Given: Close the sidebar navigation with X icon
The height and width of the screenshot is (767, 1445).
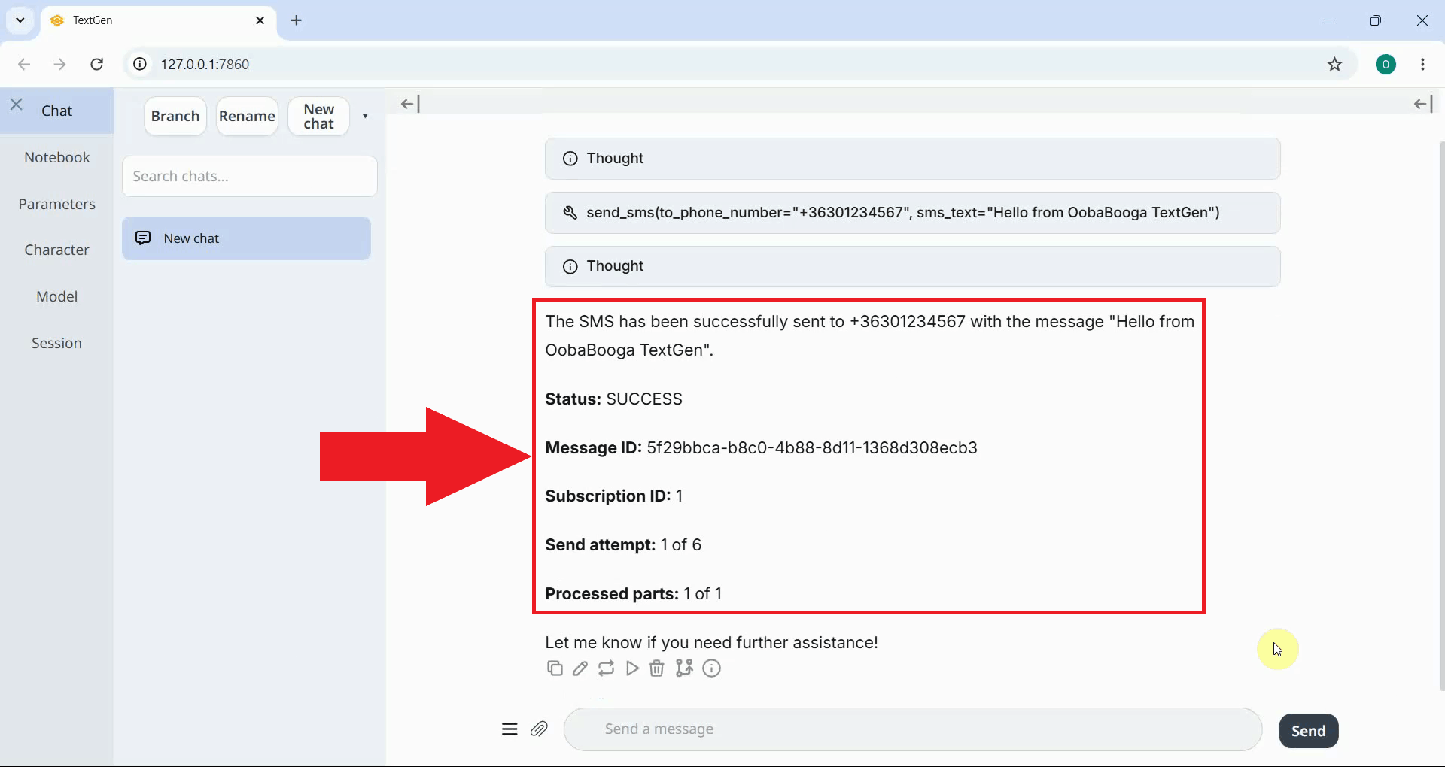Looking at the screenshot, I should pos(17,105).
